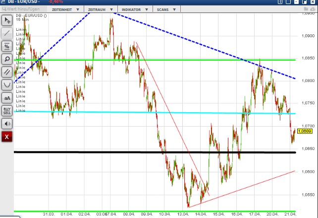
Task: Click the 17.04. date label
Action: (x=255, y=214)
